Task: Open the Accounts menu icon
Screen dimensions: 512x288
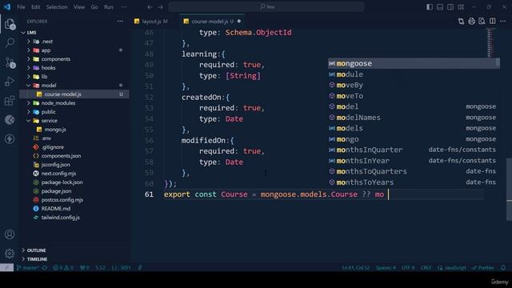Action: point(10,234)
